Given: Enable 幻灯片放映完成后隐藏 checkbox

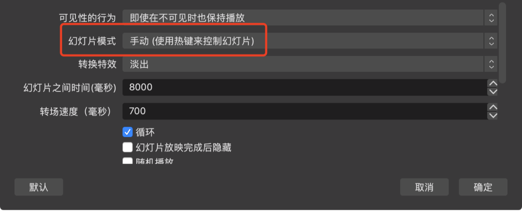Looking at the screenshot, I should [x=128, y=147].
